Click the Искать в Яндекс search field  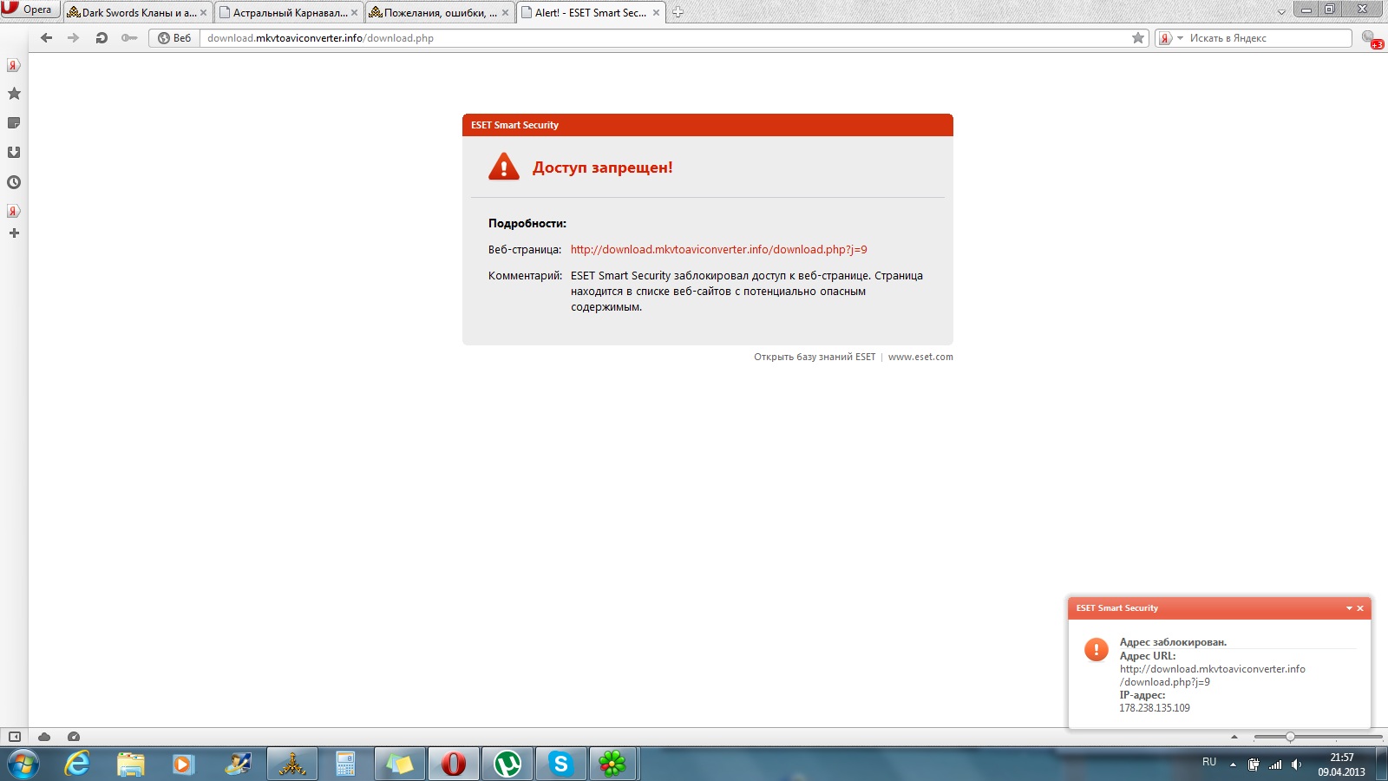pos(1268,38)
